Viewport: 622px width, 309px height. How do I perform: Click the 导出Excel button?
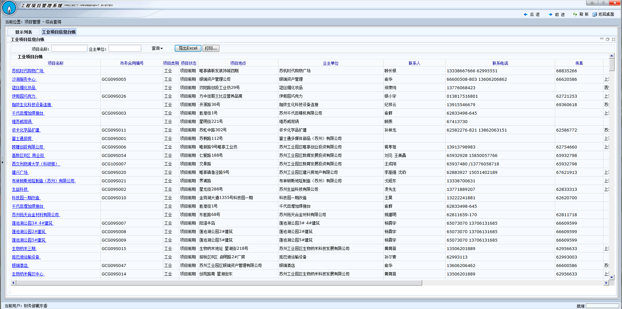188,48
